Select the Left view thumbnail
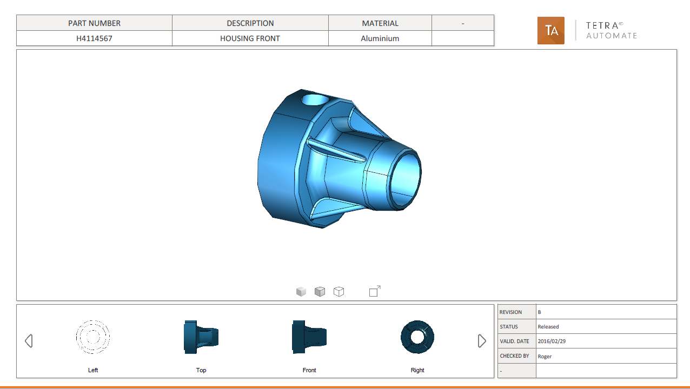Image resolution: width=690 pixels, height=389 pixels. pyautogui.click(x=93, y=337)
